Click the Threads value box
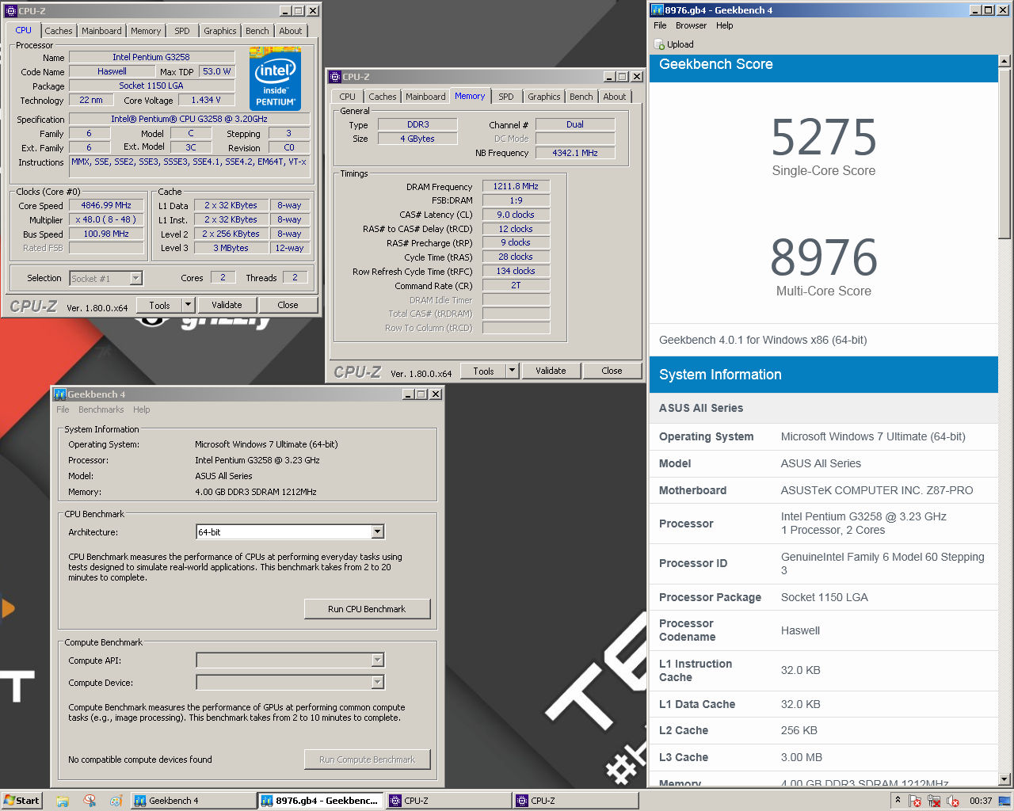Image resolution: width=1014 pixels, height=811 pixels. pyautogui.click(x=295, y=278)
